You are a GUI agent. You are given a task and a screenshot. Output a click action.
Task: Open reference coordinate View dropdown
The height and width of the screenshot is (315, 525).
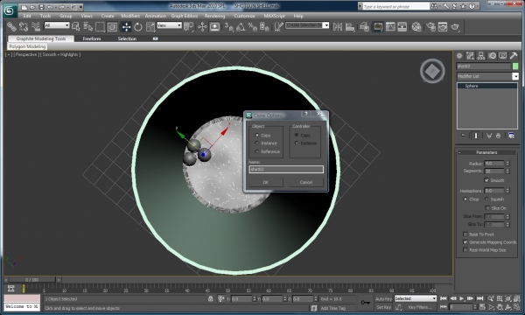point(169,25)
